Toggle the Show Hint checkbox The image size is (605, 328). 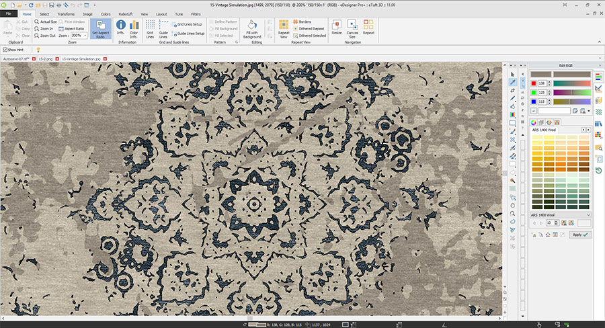[5, 49]
